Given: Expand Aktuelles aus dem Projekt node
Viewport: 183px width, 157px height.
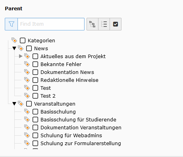Looking at the screenshot, I should point(21,56).
